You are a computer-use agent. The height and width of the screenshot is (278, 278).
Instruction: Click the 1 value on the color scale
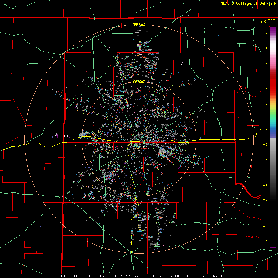coord(267,117)
